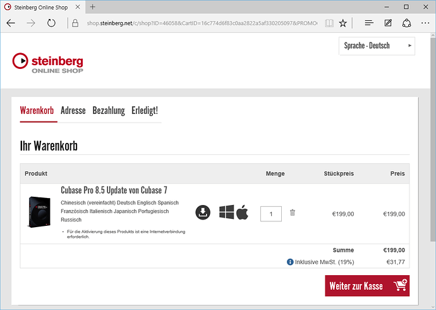Click the Windows platform icon

[x=226, y=212]
